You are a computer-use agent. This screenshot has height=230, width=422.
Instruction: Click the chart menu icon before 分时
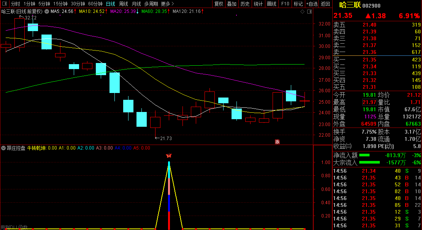[x=5, y=4]
